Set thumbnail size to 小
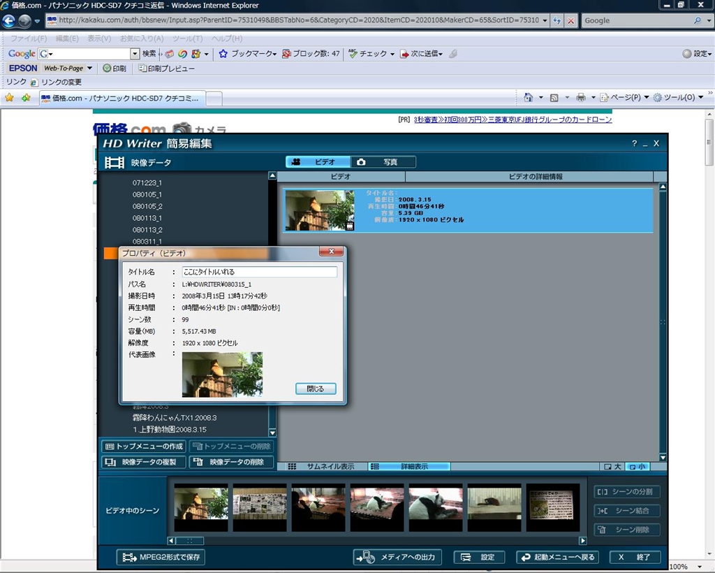This screenshot has height=573, width=715. 637,467
